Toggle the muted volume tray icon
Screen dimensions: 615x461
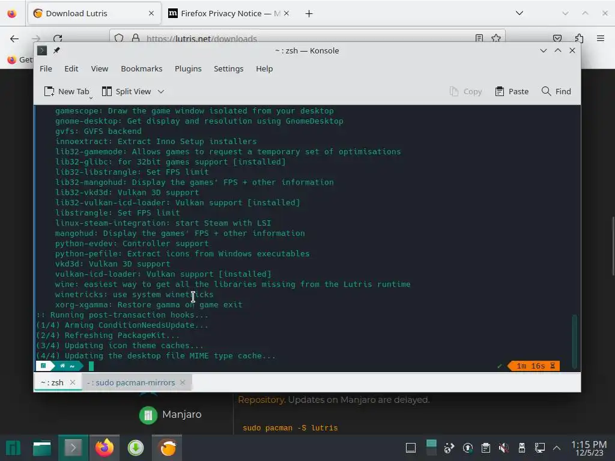click(504, 448)
